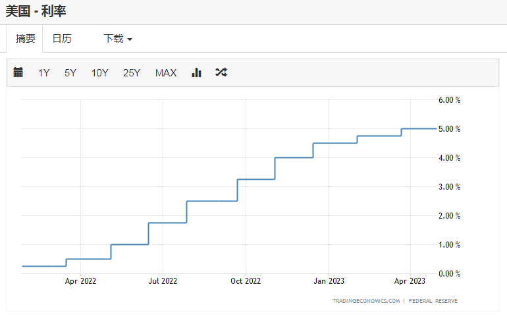Expand the 下载 dropdown menu
This screenshot has width=507, height=316.
(x=118, y=39)
